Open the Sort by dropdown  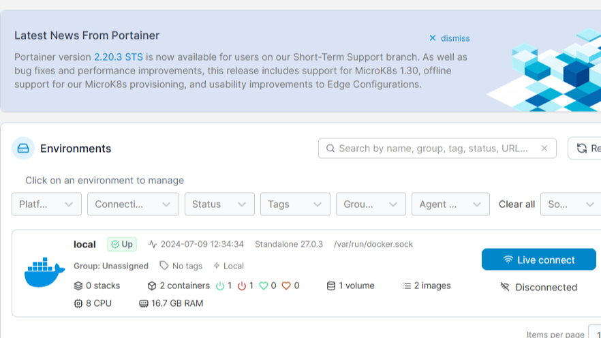tap(571, 204)
